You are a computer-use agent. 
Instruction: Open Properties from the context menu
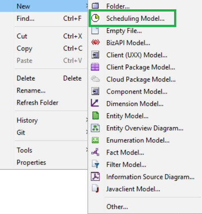[x=31, y=163]
